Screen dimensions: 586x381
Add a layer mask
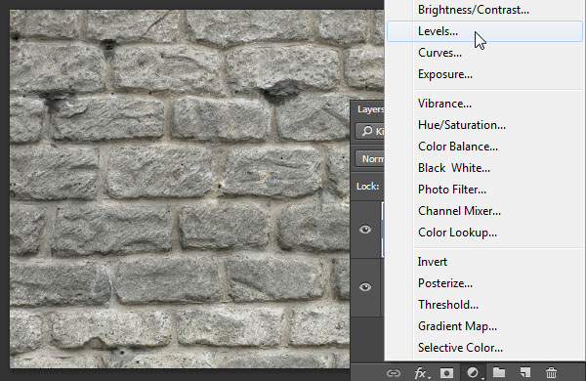(446, 373)
